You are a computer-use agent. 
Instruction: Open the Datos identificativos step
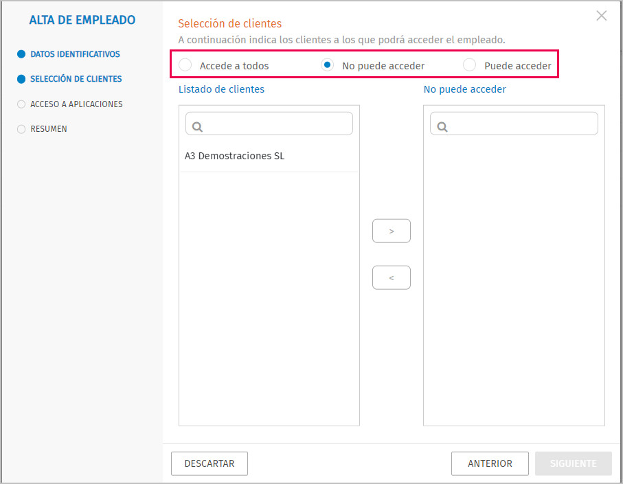click(75, 54)
